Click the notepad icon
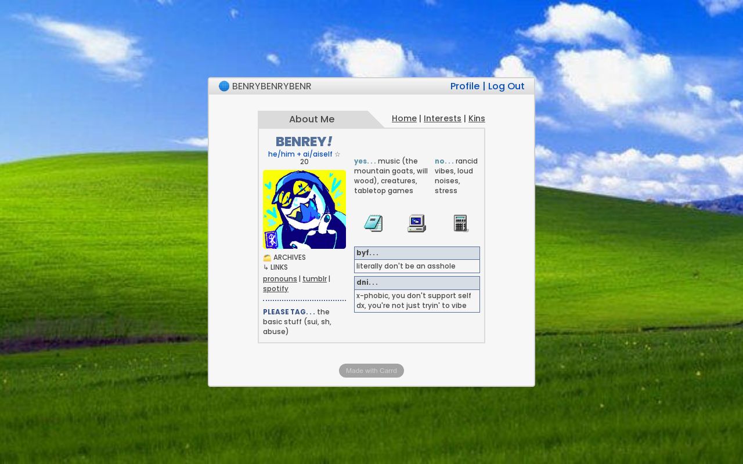 click(x=373, y=223)
